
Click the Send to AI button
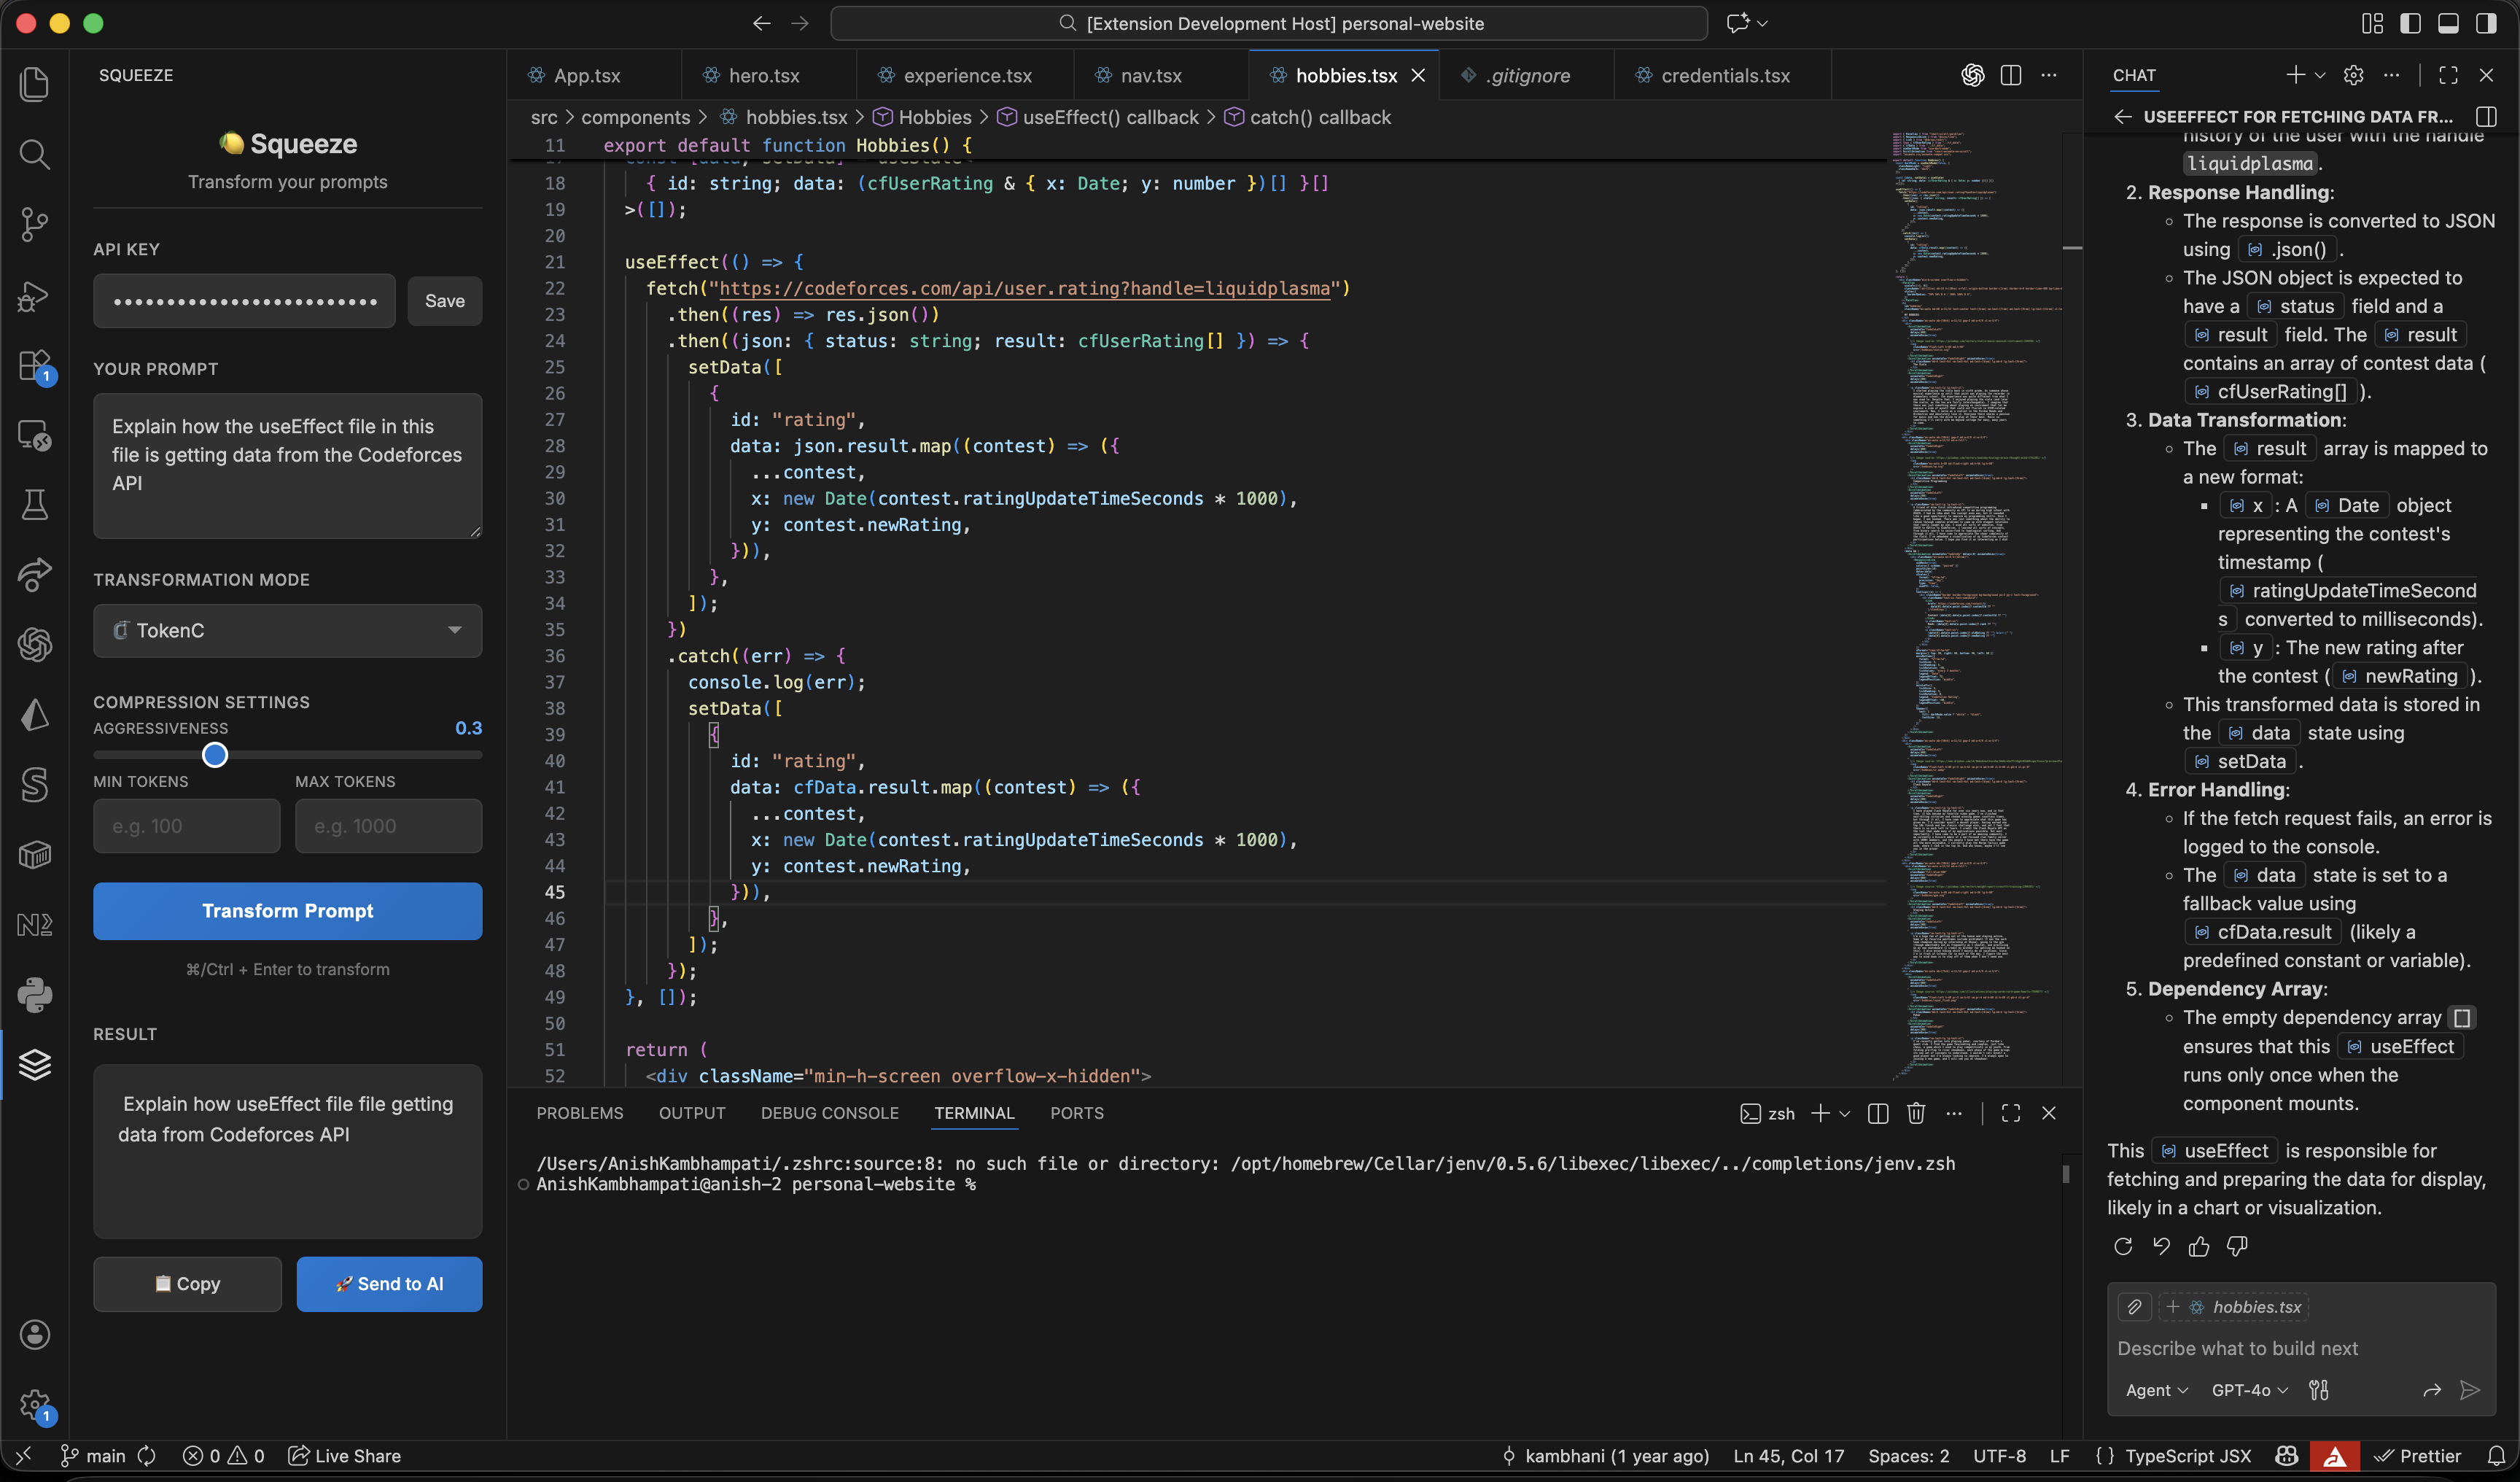[389, 1283]
